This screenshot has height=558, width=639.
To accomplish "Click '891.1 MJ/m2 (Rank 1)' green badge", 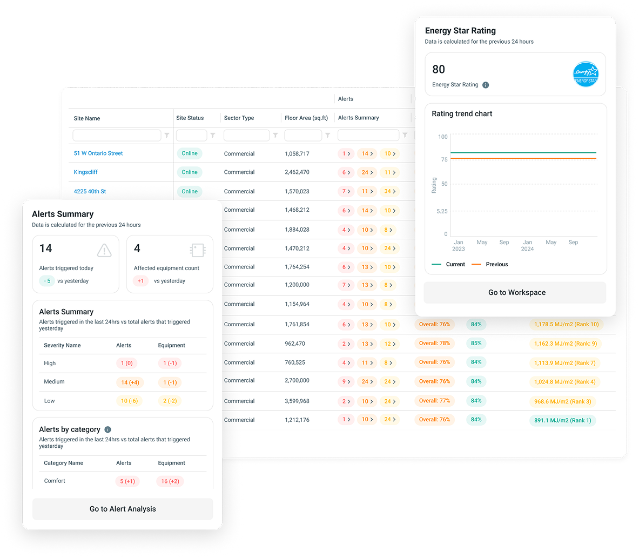I will (x=562, y=420).
